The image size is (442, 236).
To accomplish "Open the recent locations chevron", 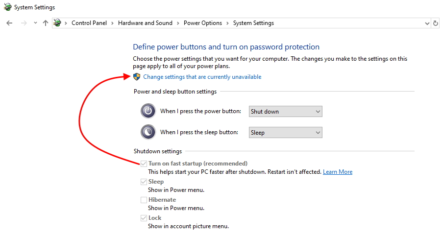I will tap(35, 23).
